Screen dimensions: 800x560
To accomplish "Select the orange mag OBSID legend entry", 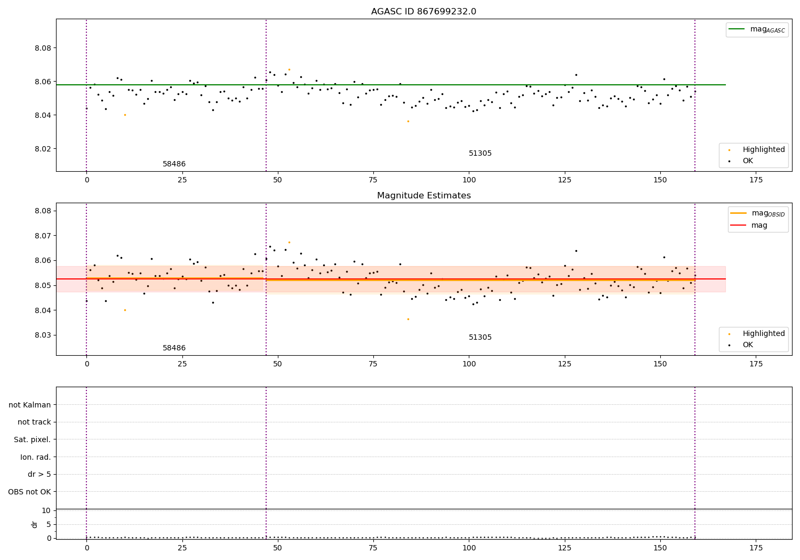I will [x=758, y=213].
